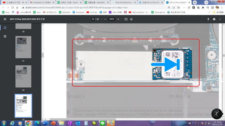This screenshot has width=225, height=126.
Task: Open Outlook from taskbar
Action: 78,123
